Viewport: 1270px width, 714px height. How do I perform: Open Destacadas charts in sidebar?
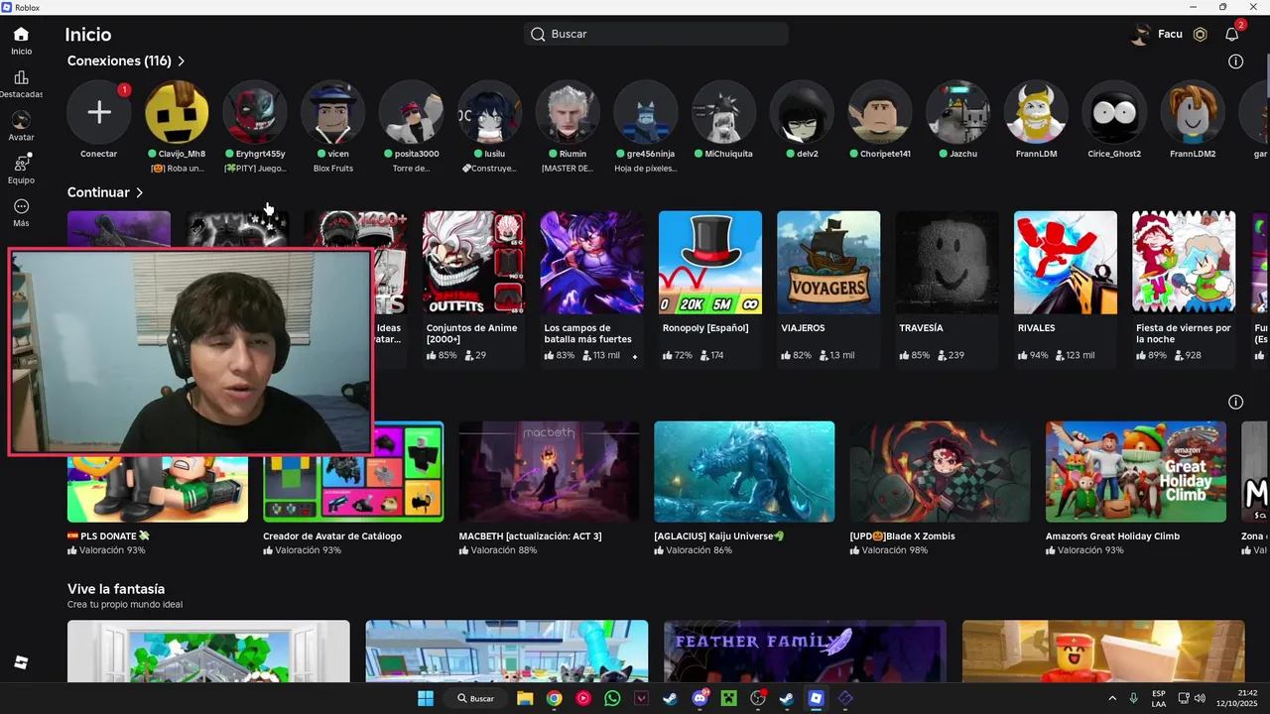tap(21, 77)
